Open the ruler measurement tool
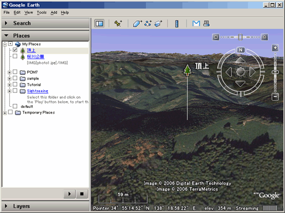Screen dimensions: 285x213 177,23
